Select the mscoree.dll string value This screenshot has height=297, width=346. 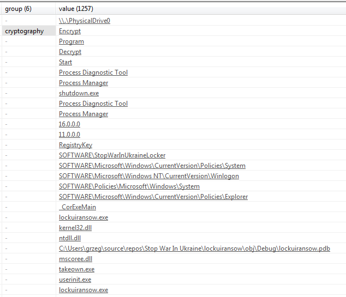[x=75, y=259]
